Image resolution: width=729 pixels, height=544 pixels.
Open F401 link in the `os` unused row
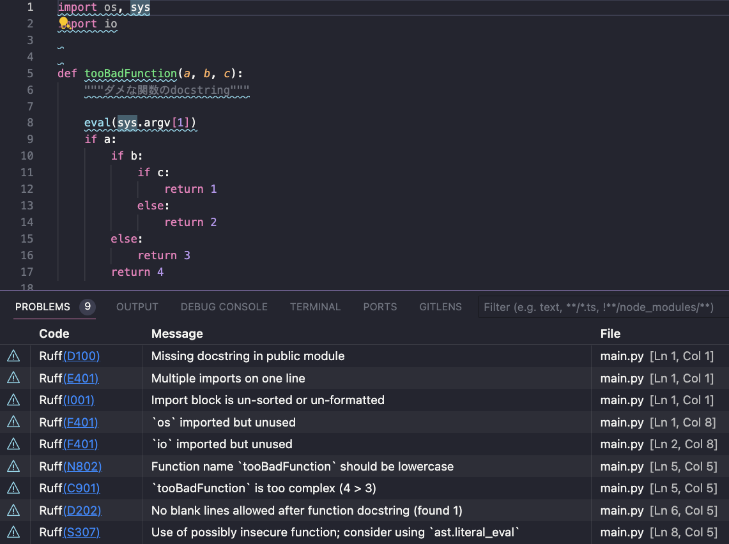pyautogui.click(x=81, y=422)
